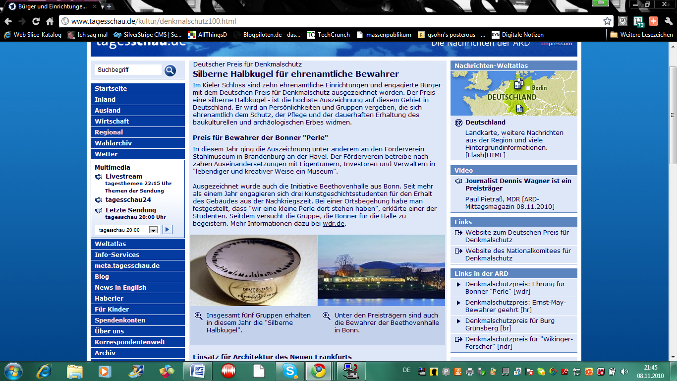
Task: Click the magnifier icon under the Halbkugel photo
Action: 198,316
